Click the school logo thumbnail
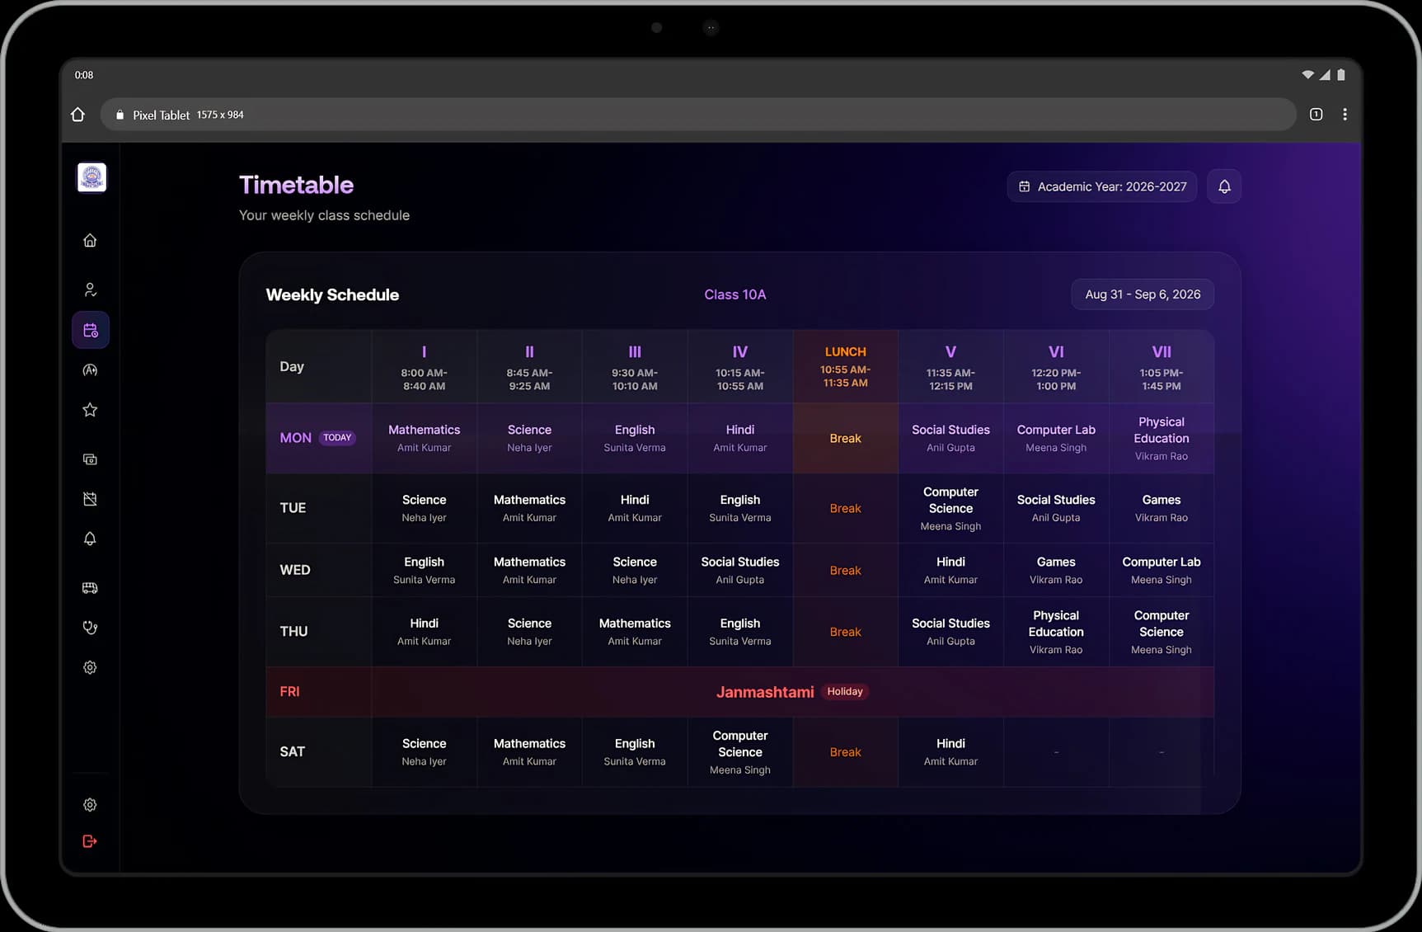 [92, 177]
